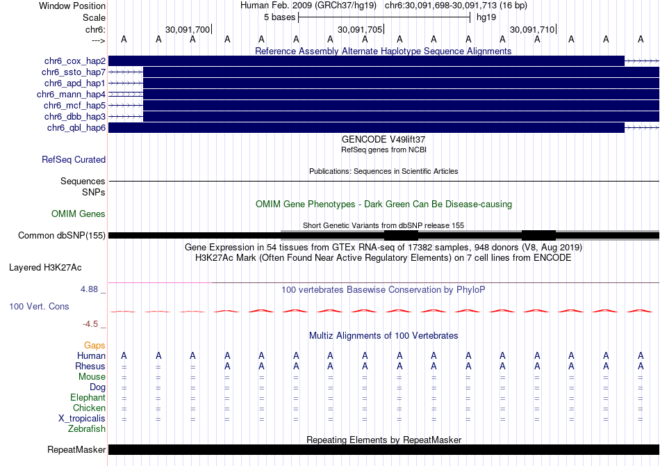Click the GENCODE V49lift37 track title
Screen dimensions: 660x466
(383, 140)
